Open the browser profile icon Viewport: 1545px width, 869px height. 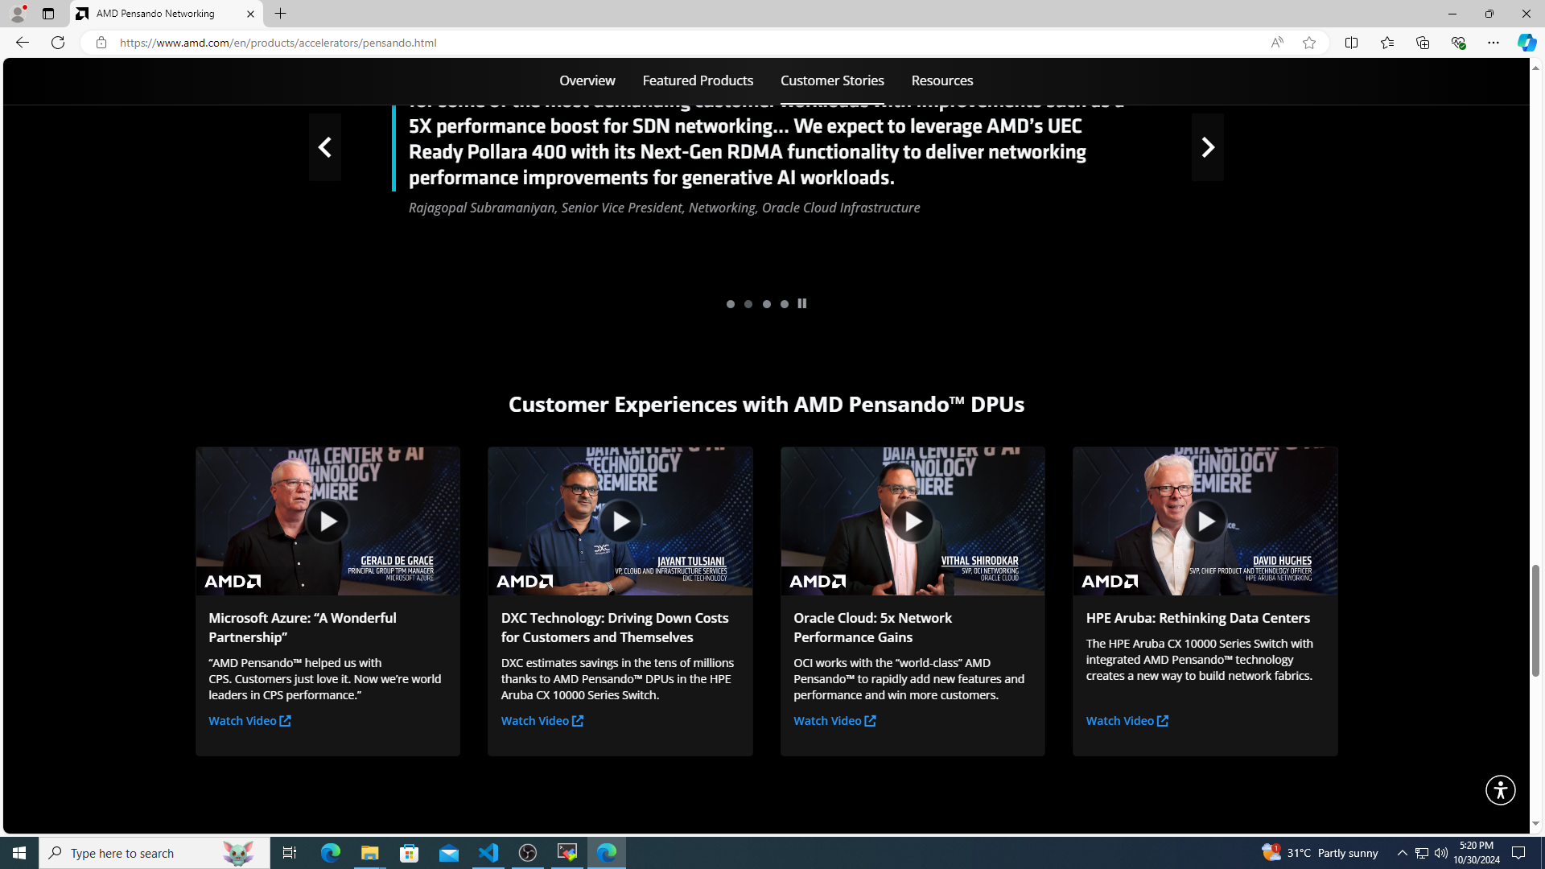17,14
